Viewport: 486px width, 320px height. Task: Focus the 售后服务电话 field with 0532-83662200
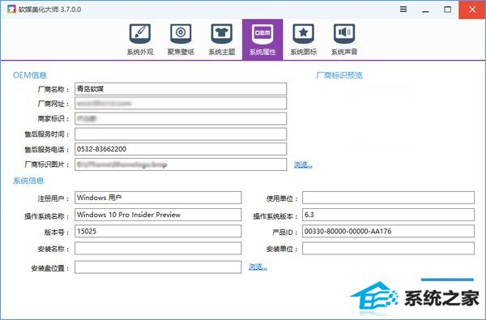click(181, 149)
